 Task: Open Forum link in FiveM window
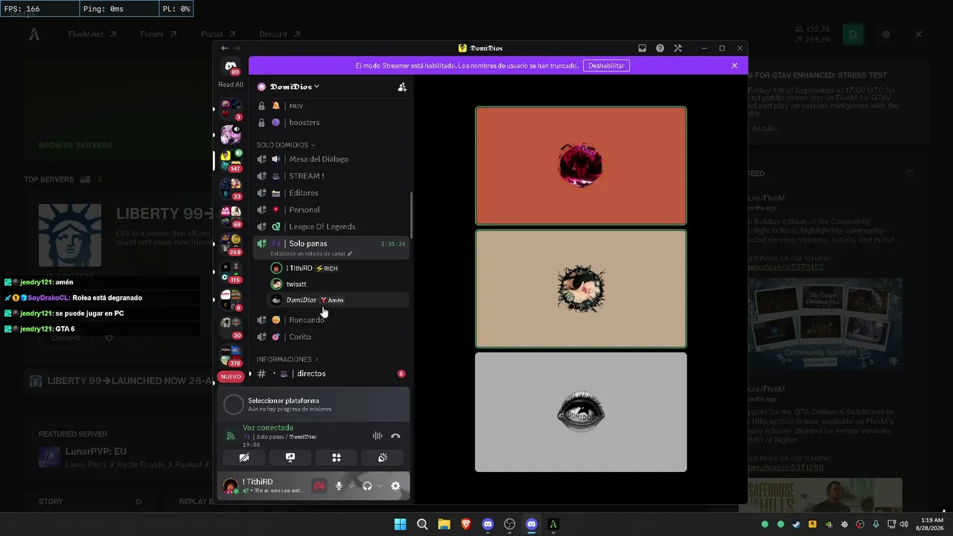pos(158,34)
